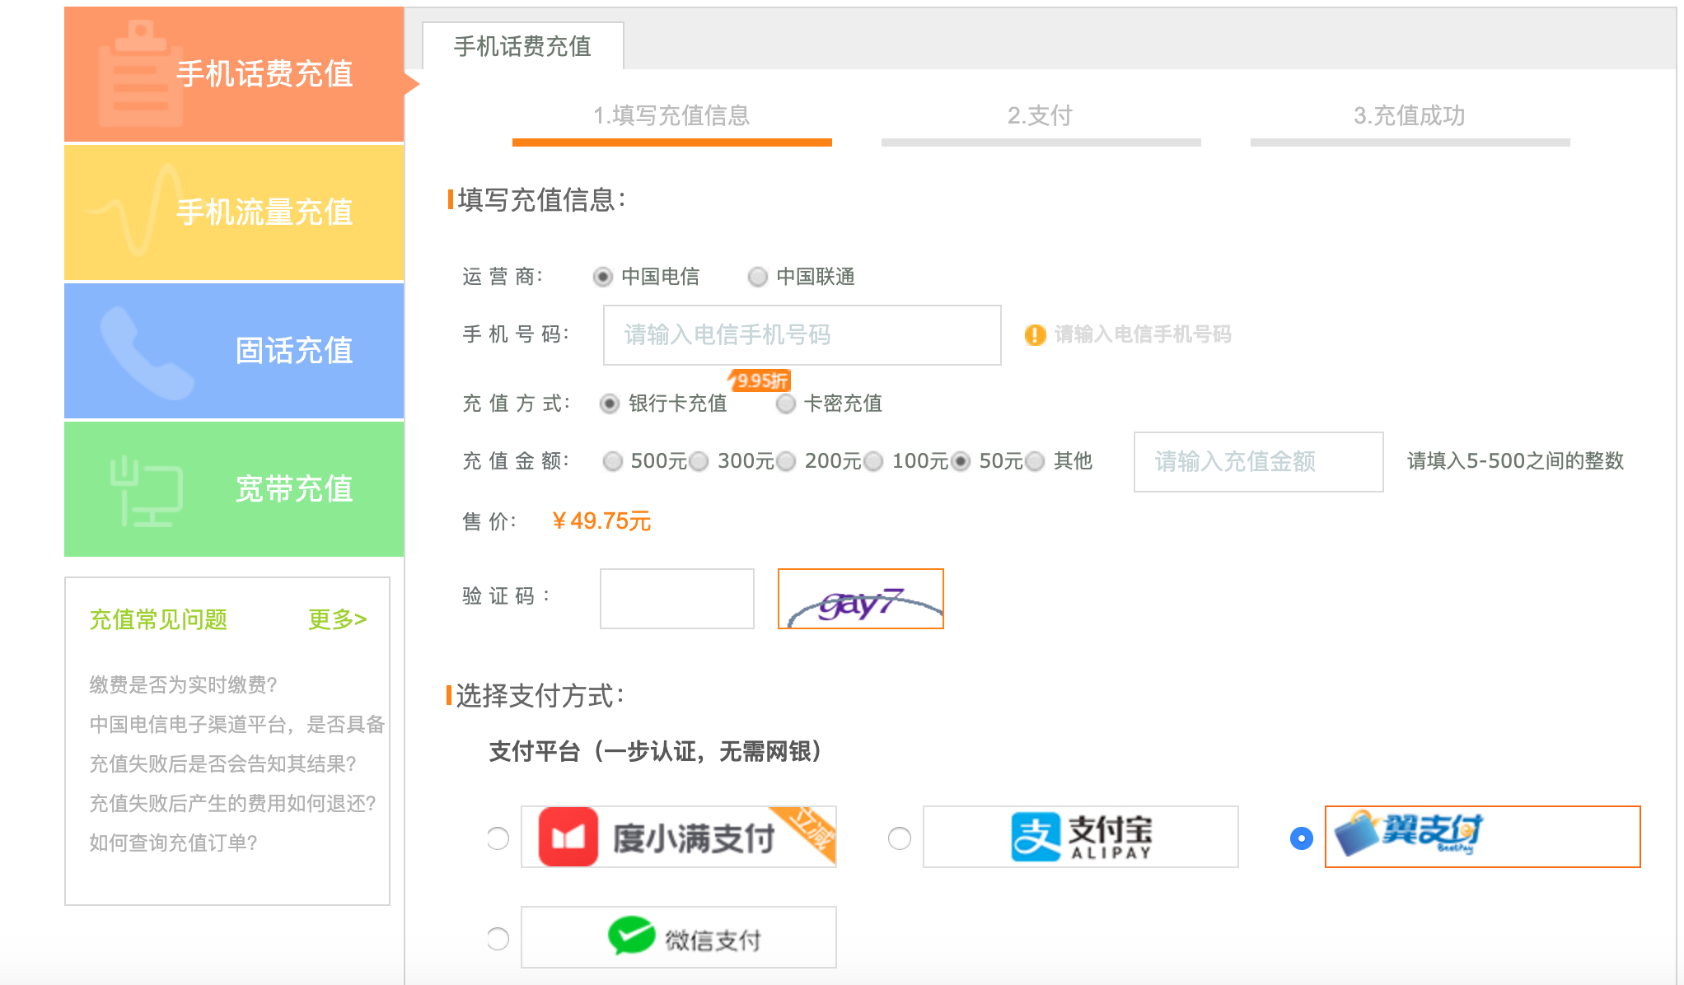Click the verification code input box
This screenshot has width=1684, height=985.
[x=677, y=599]
